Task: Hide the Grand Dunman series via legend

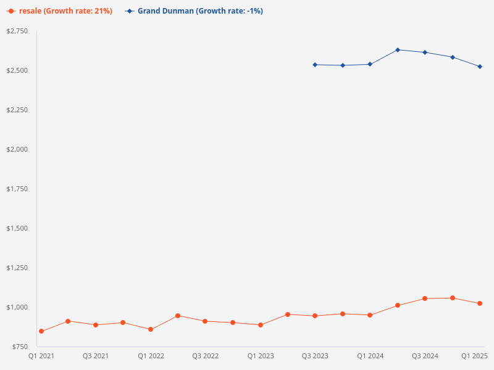Action: pyautogui.click(x=200, y=11)
